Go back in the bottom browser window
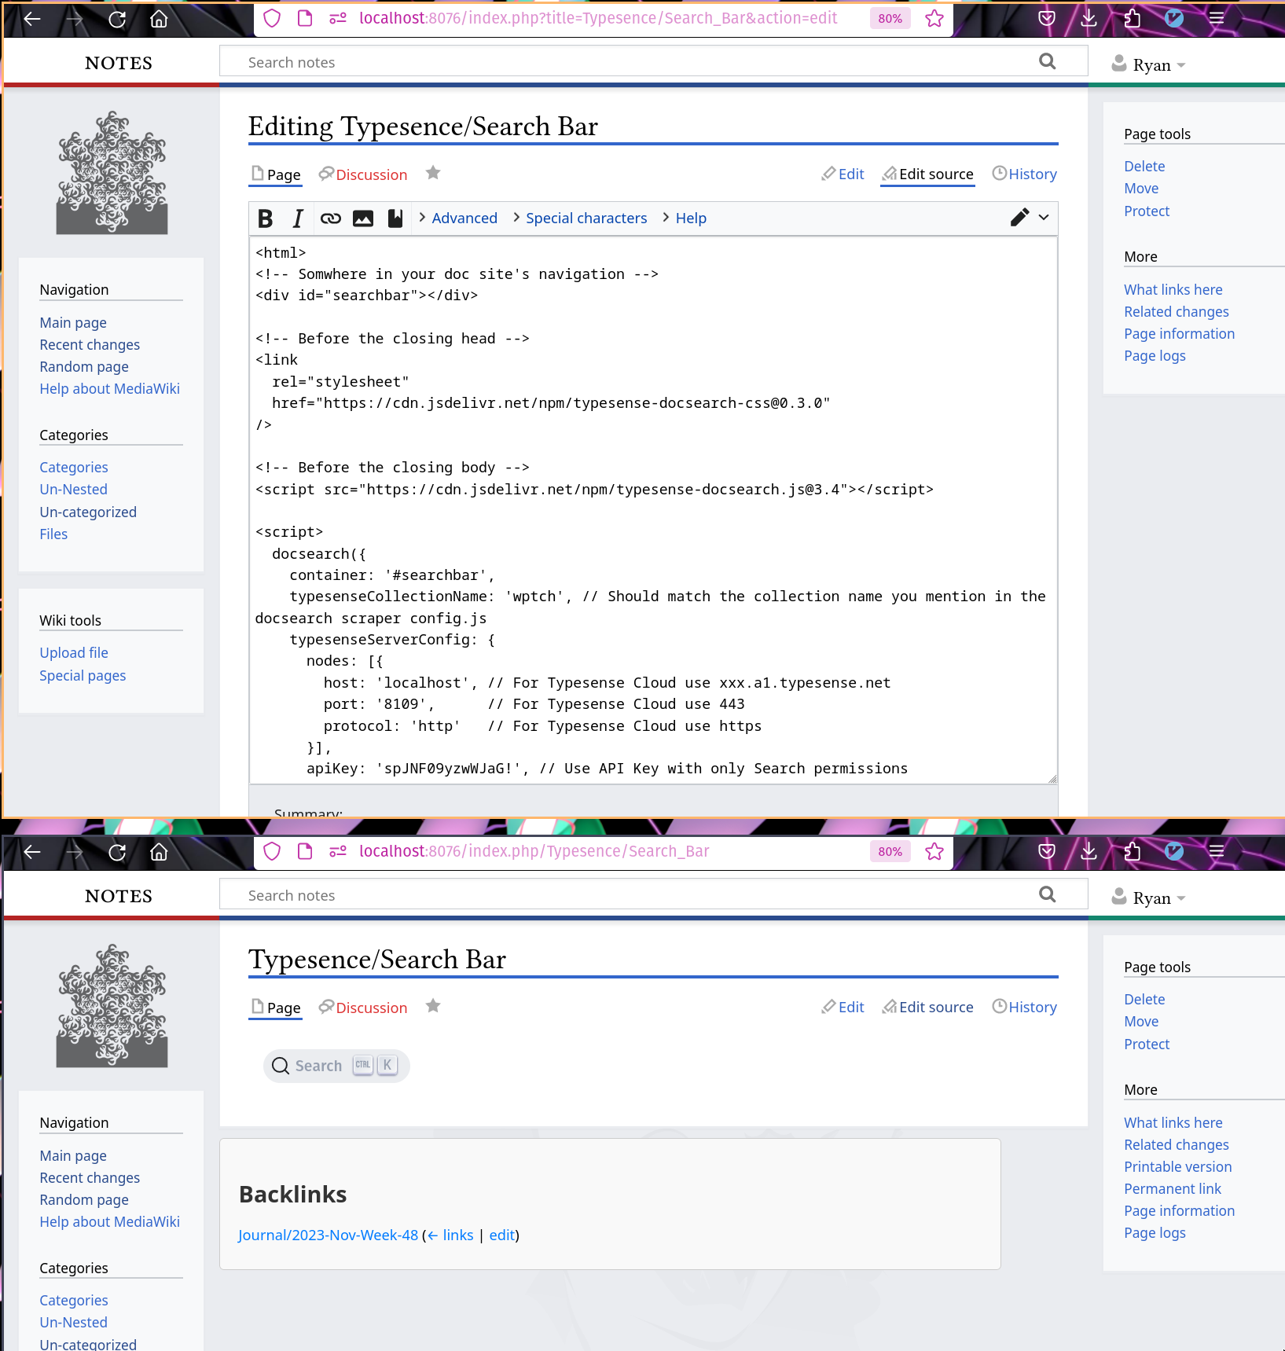The width and height of the screenshot is (1285, 1351). coord(32,852)
